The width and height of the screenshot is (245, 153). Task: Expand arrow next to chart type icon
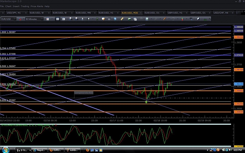point(52,19)
